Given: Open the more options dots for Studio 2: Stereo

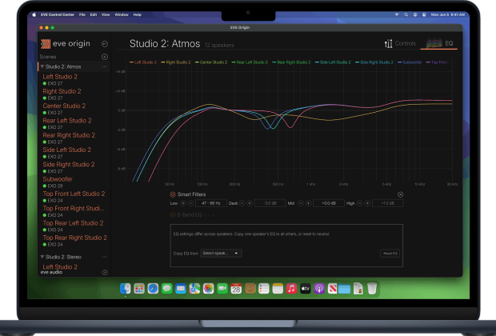Looking at the screenshot, I should tap(104, 257).
